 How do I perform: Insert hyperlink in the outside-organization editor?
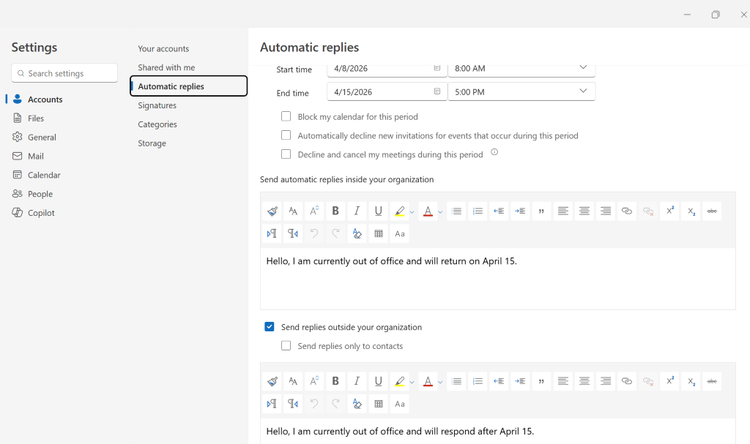[627, 381]
